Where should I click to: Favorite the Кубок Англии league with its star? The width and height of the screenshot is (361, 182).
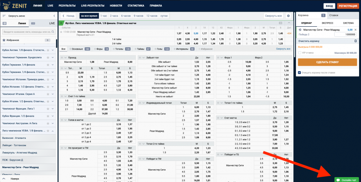coord(48,50)
